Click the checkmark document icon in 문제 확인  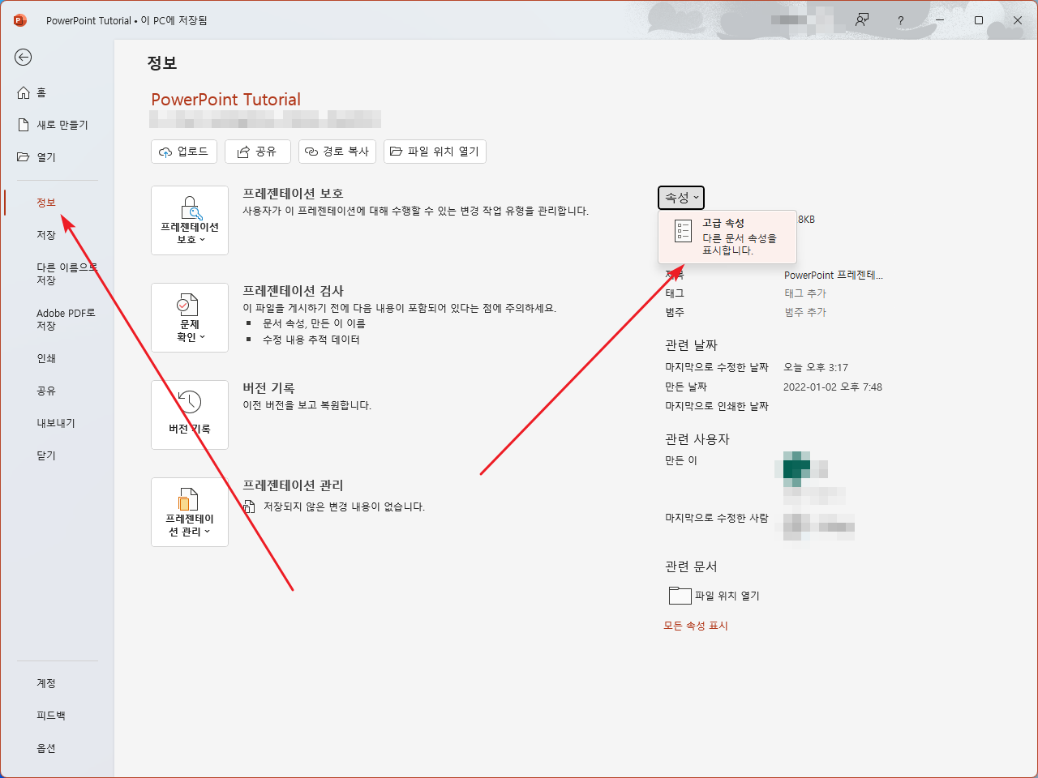point(187,305)
